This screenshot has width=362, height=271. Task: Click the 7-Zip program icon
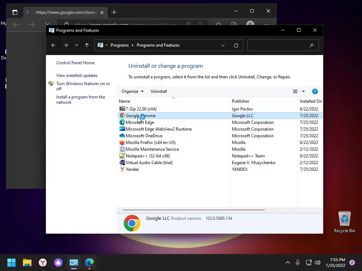pyautogui.click(x=122, y=109)
